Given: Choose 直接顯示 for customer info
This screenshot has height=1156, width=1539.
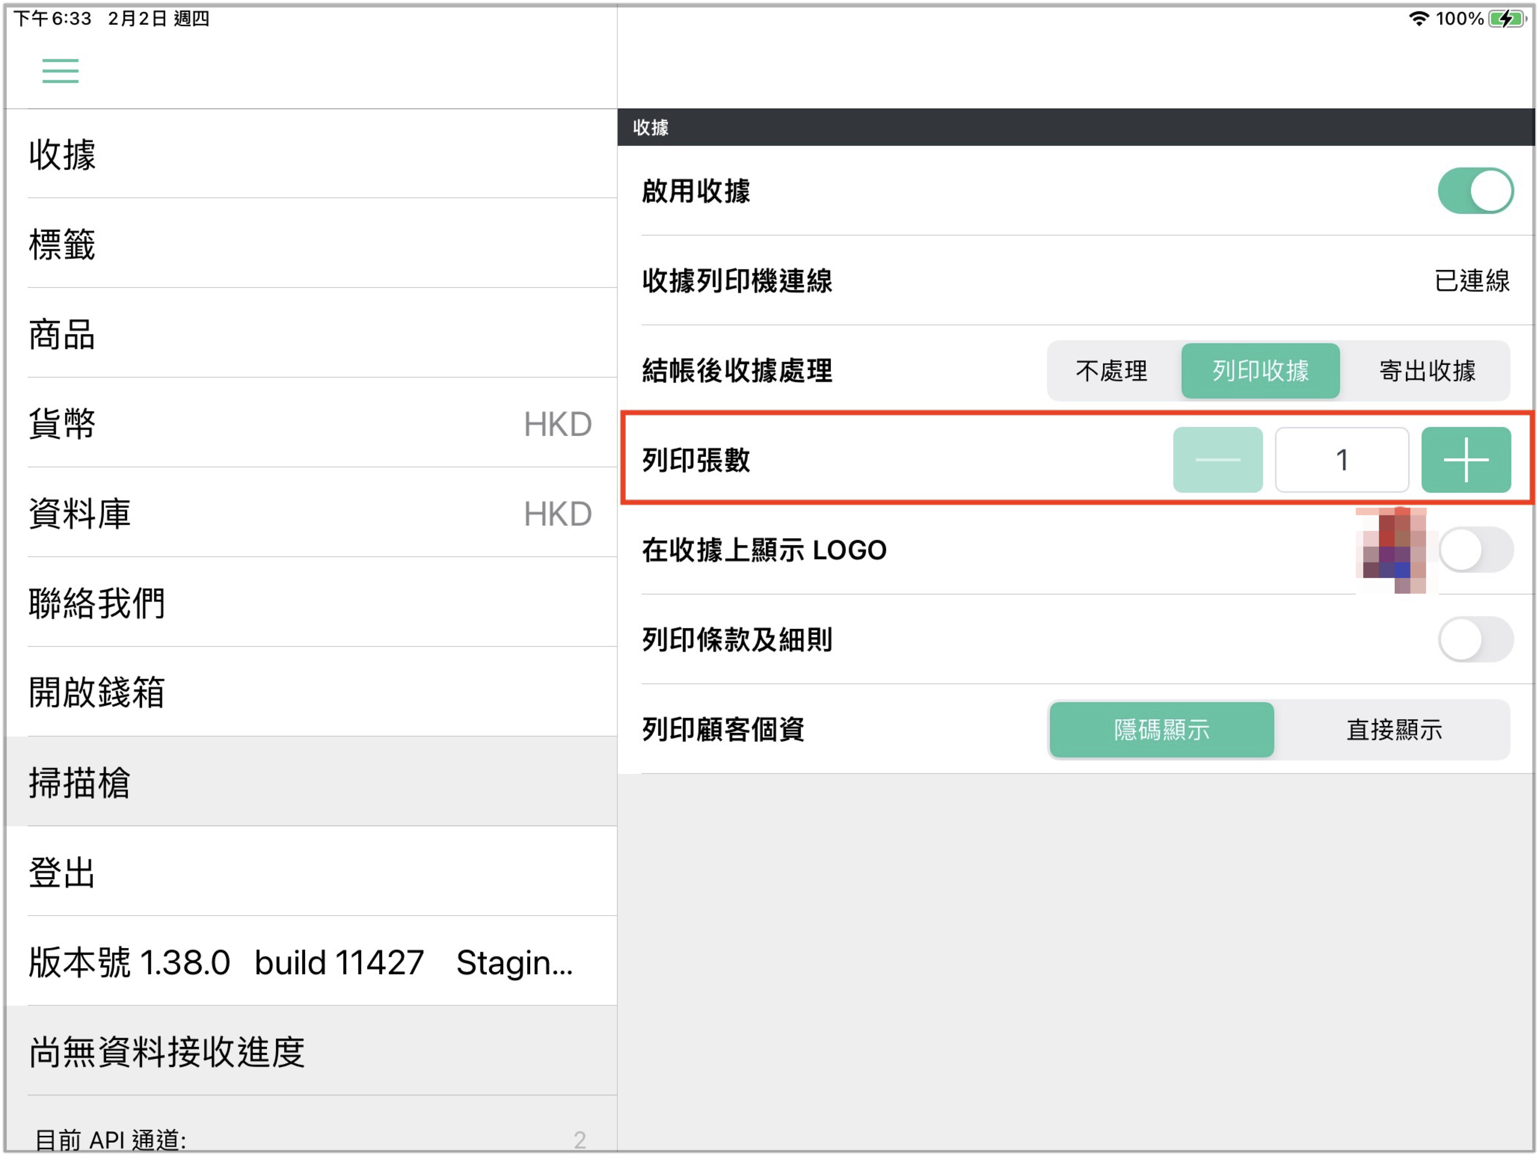Looking at the screenshot, I should click(1394, 730).
